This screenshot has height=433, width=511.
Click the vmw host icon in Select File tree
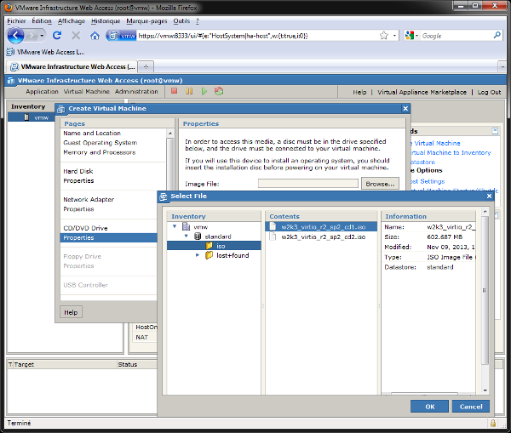pyautogui.click(x=186, y=226)
